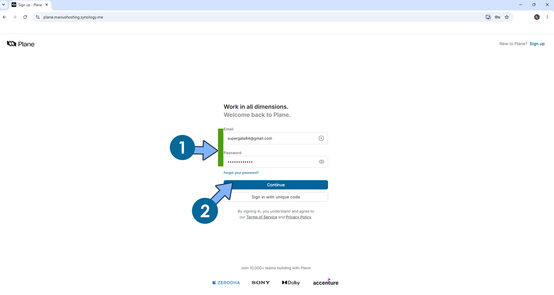Open Forgot your password link
This screenshot has width=554, height=295.
241,173
